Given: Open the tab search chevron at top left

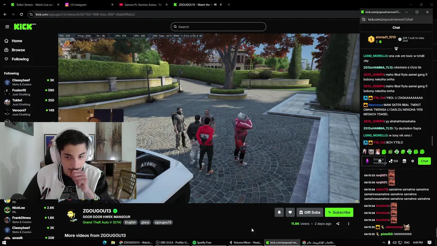Looking at the screenshot, I should (4, 4).
